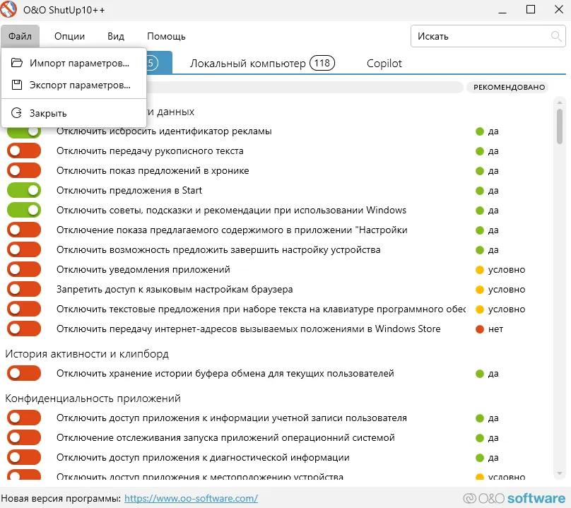This screenshot has width=571, height=508.
Task: Switch to the Локальный компьютер tab
Action: (247, 64)
